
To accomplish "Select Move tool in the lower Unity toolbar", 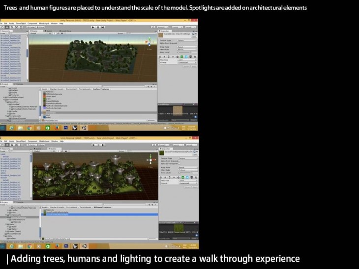I will pyautogui.click(x=6, y=145).
